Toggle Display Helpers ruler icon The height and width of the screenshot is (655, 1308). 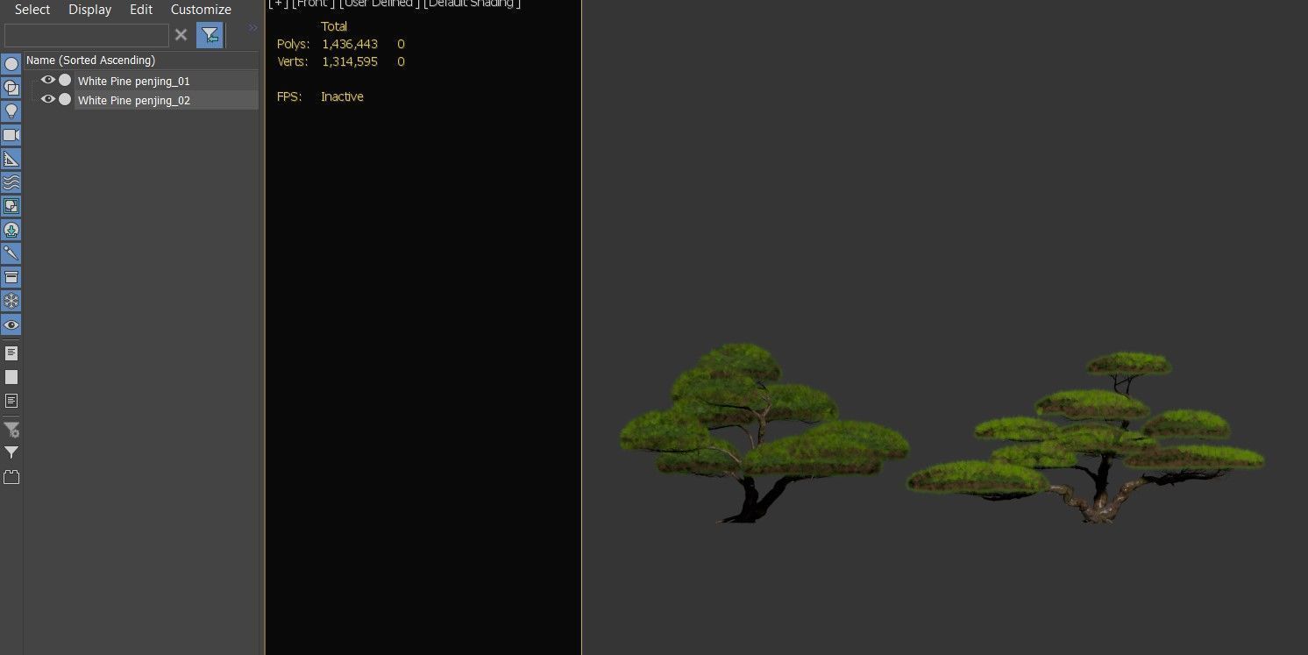11,159
